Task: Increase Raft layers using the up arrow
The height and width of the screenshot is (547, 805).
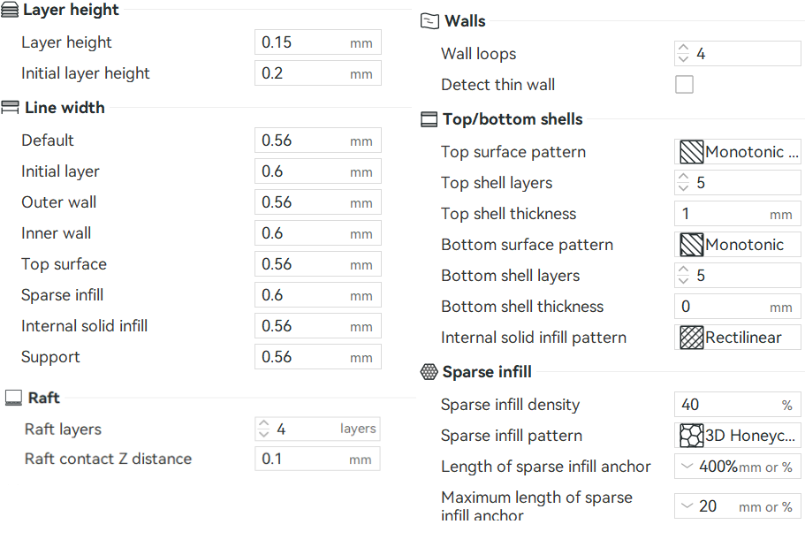Action: [x=264, y=424]
